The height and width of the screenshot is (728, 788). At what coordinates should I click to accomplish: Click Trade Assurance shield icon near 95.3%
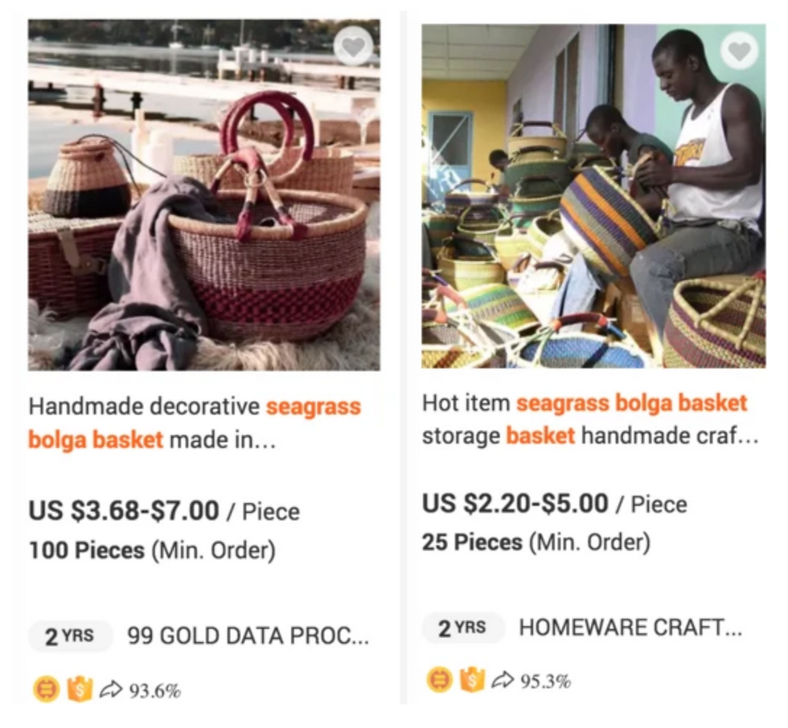[472, 681]
